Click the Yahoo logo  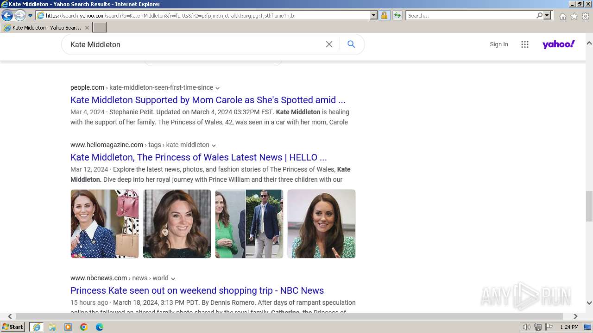click(x=558, y=44)
